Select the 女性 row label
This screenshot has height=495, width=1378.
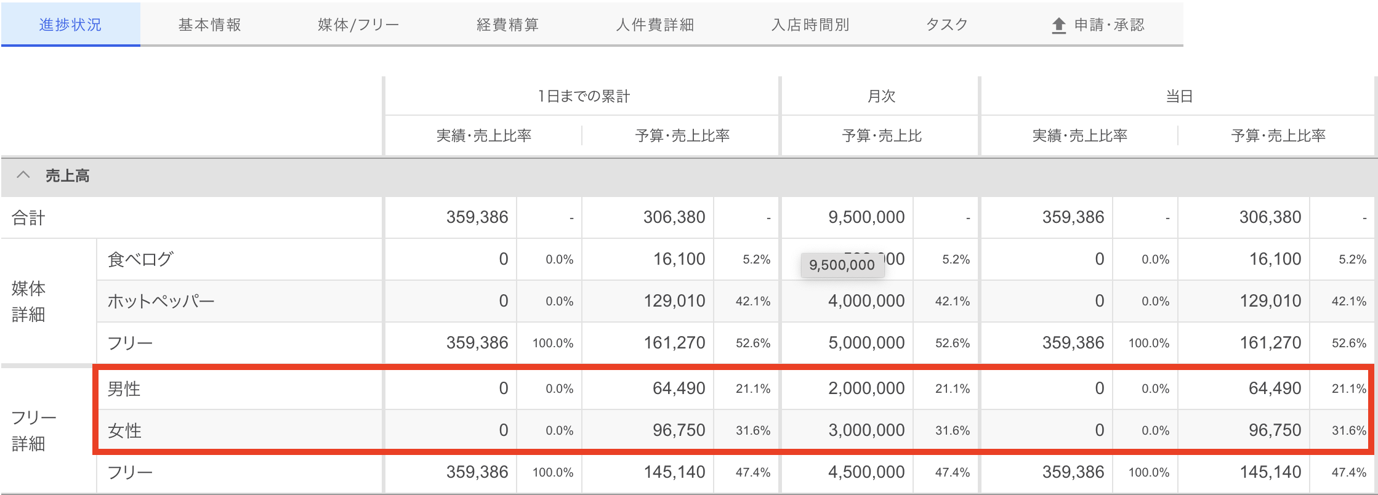pyautogui.click(x=124, y=430)
